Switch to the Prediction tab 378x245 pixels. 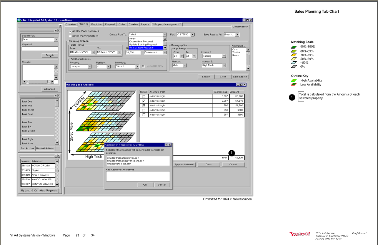[x=97, y=24]
